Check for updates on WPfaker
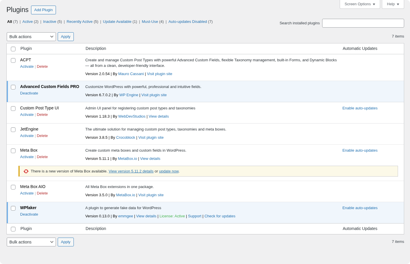The image size is (410, 264). coord(220,216)
